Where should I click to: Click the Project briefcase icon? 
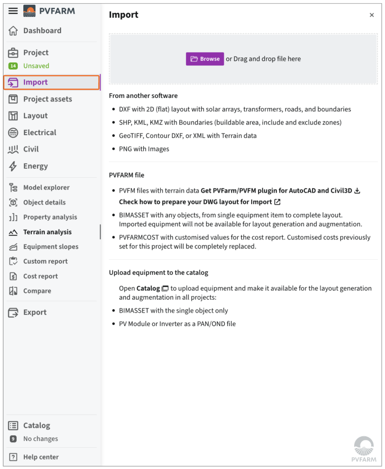[x=13, y=53]
